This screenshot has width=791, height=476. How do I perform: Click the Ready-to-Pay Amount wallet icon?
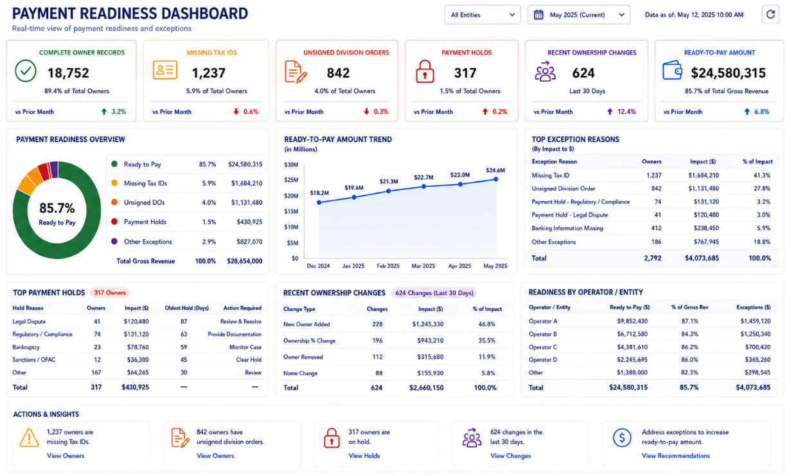click(672, 71)
